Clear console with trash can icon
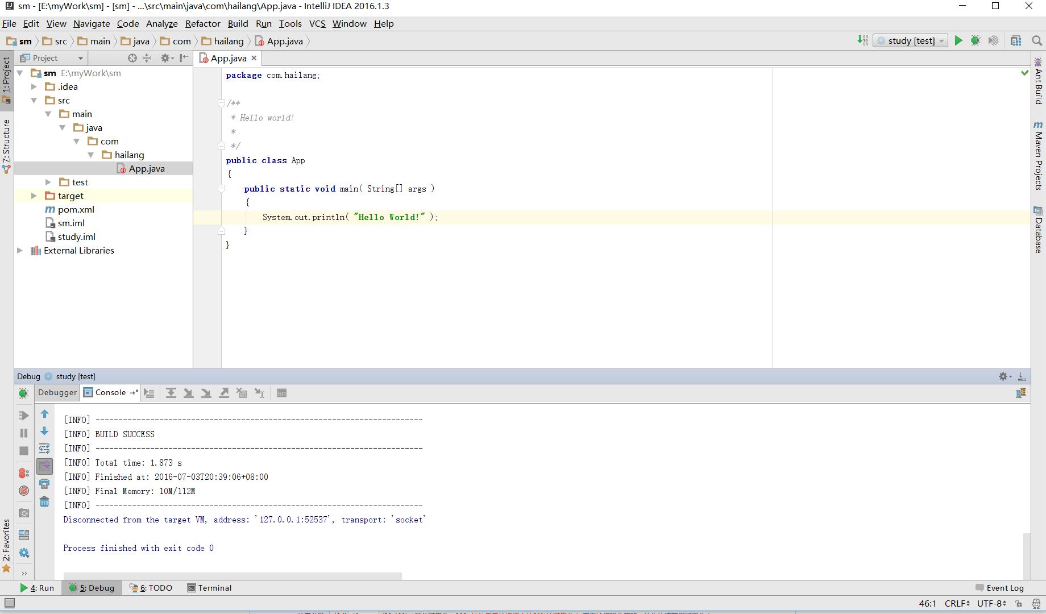The width and height of the screenshot is (1046, 614). click(44, 501)
